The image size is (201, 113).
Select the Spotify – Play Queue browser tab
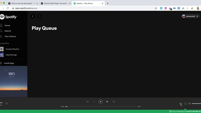tap(88, 3)
